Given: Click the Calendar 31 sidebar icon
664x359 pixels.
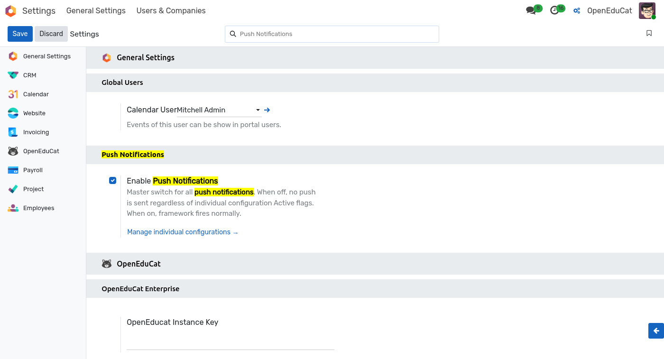Looking at the screenshot, I should 13,94.
